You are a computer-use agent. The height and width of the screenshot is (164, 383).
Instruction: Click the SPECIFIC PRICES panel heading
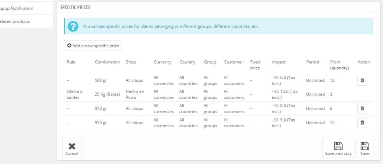(75, 8)
